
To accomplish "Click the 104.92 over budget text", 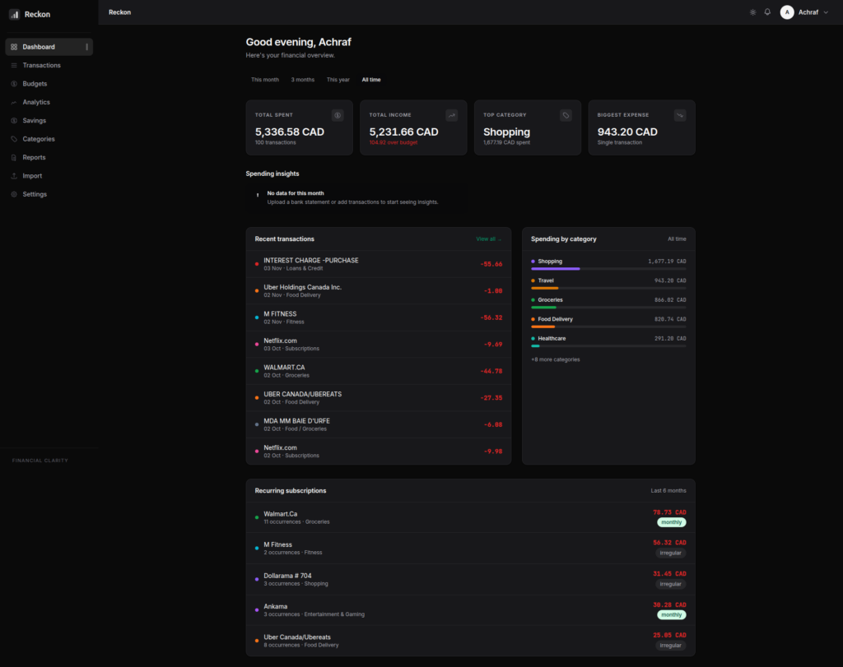I will [x=393, y=142].
